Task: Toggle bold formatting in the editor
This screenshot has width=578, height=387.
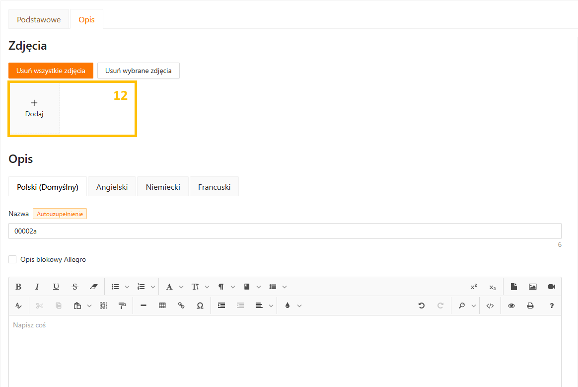Action: pos(18,287)
